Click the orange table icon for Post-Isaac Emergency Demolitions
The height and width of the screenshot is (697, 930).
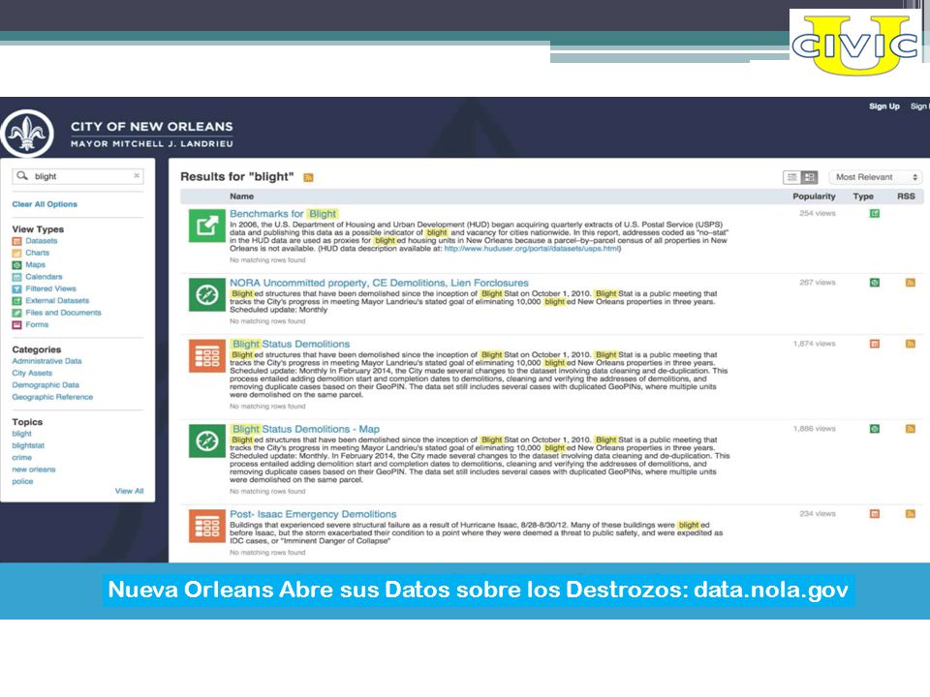(207, 526)
